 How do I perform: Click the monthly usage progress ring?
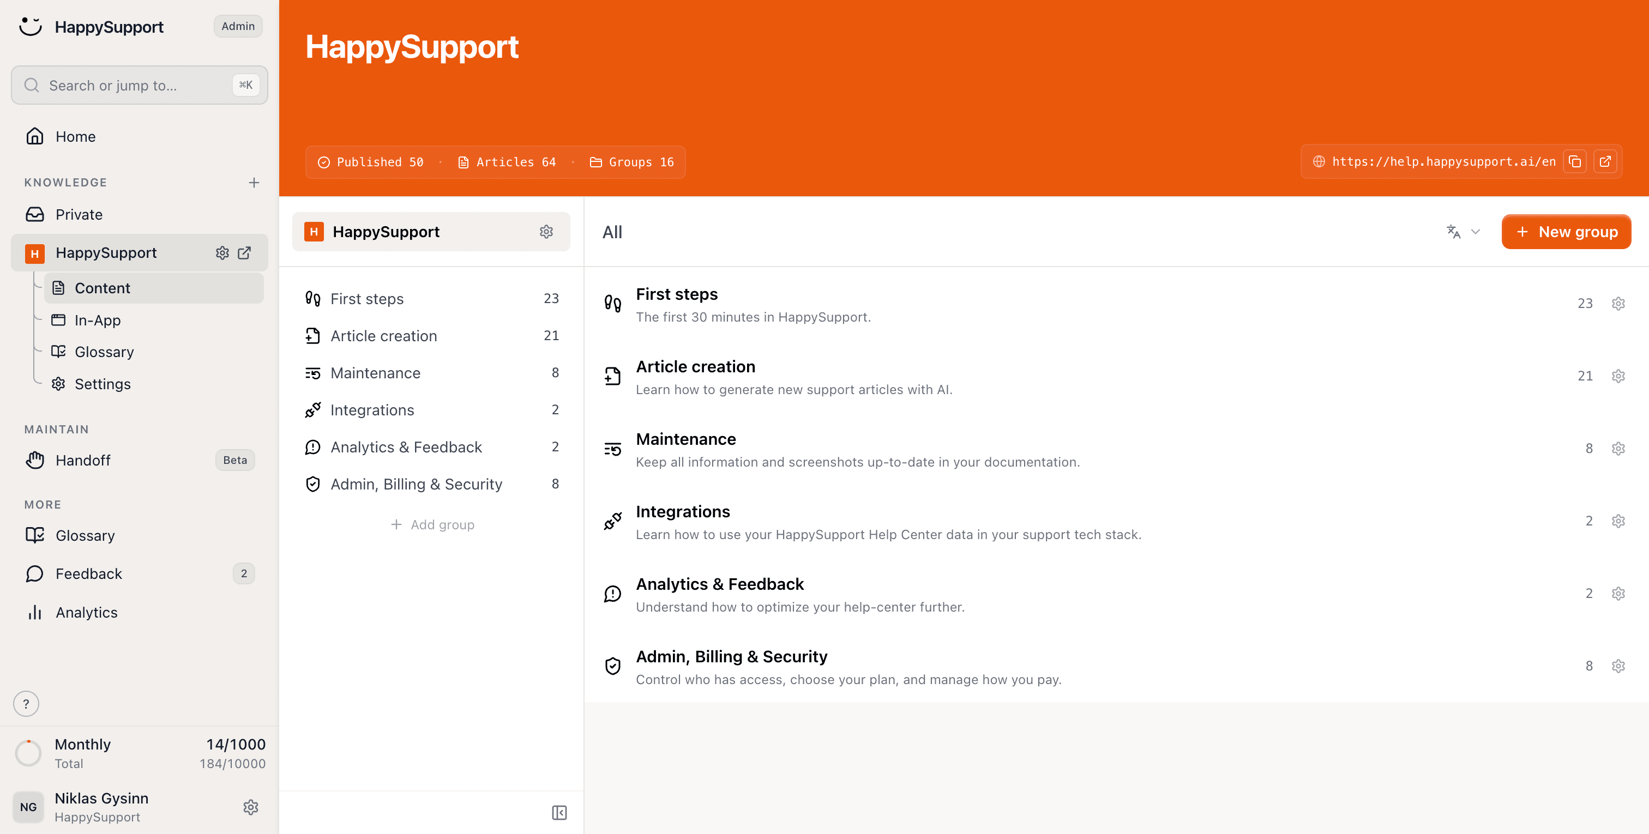28,753
